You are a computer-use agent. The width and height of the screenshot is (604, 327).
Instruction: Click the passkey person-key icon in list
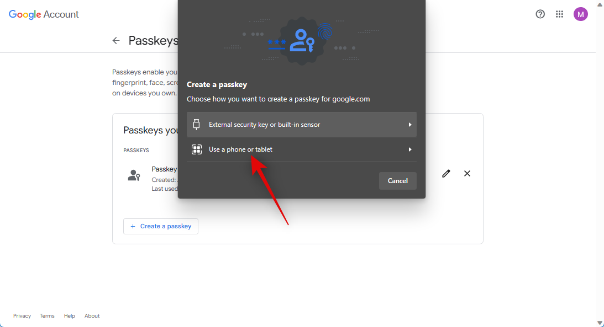point(134,175)
